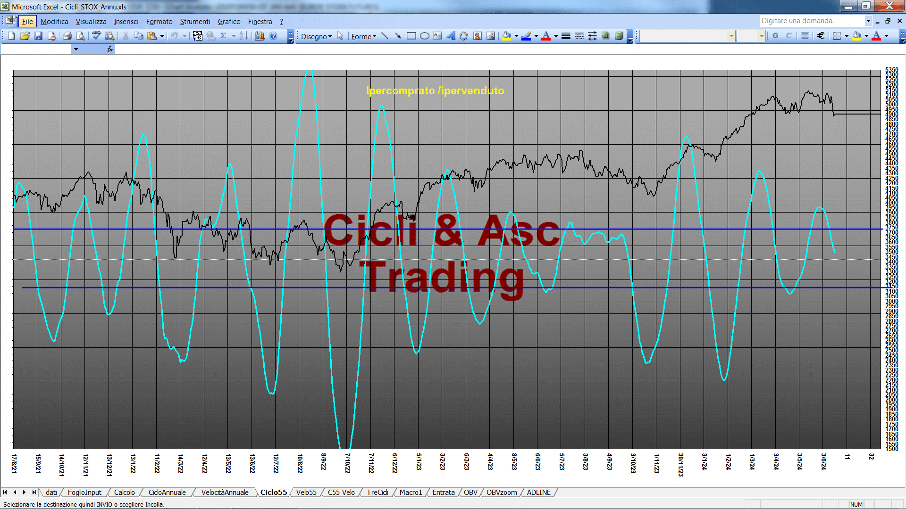The image size is (906, 509).
Task: Run the ABC spelling check icon
Action: point(96,36)
